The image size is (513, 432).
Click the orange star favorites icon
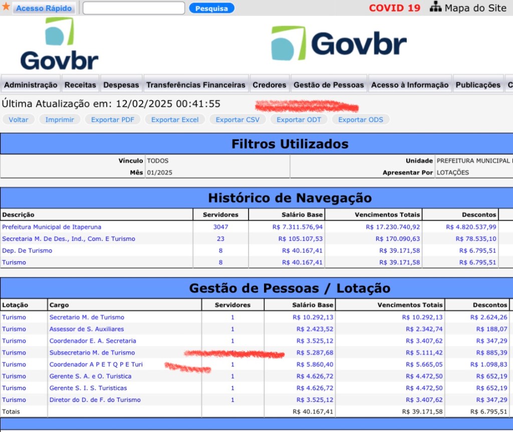[x=6, y=7]
